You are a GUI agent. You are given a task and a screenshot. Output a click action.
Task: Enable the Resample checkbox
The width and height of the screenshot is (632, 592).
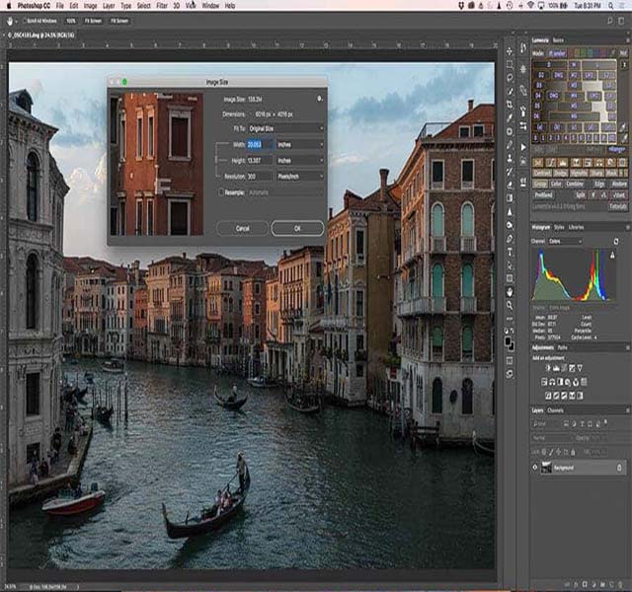222,192
